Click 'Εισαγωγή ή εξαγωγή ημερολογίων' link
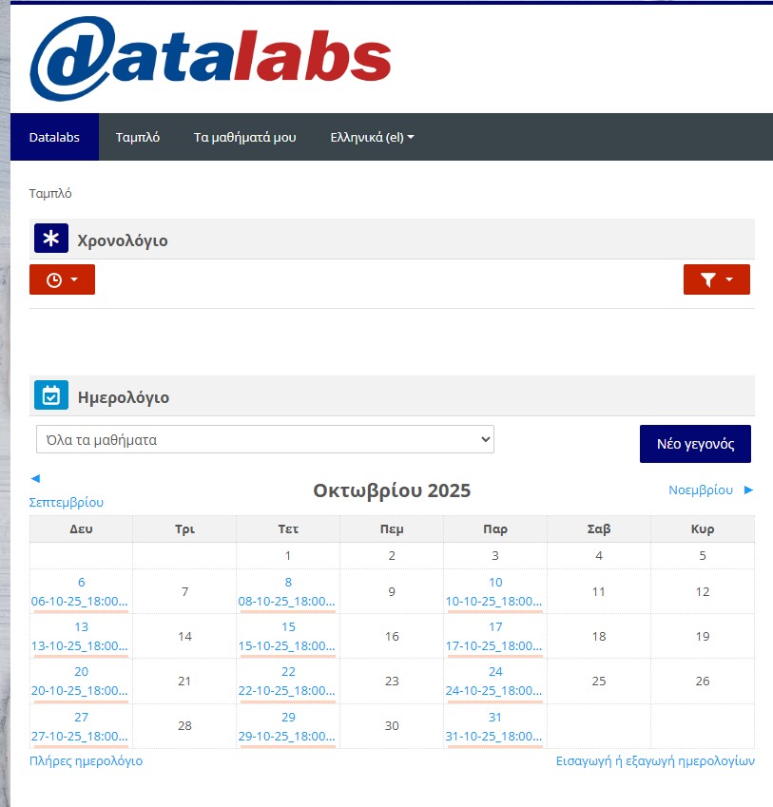The width and height of the screenshot is (773, 807). [x=655, y=760]
